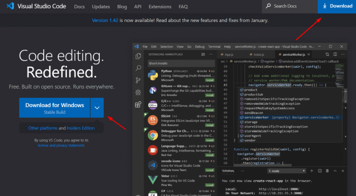Select the sendBeacon suggestion
Image resolution: width=356 pixels, height=196 pixels.
(291, 113)
